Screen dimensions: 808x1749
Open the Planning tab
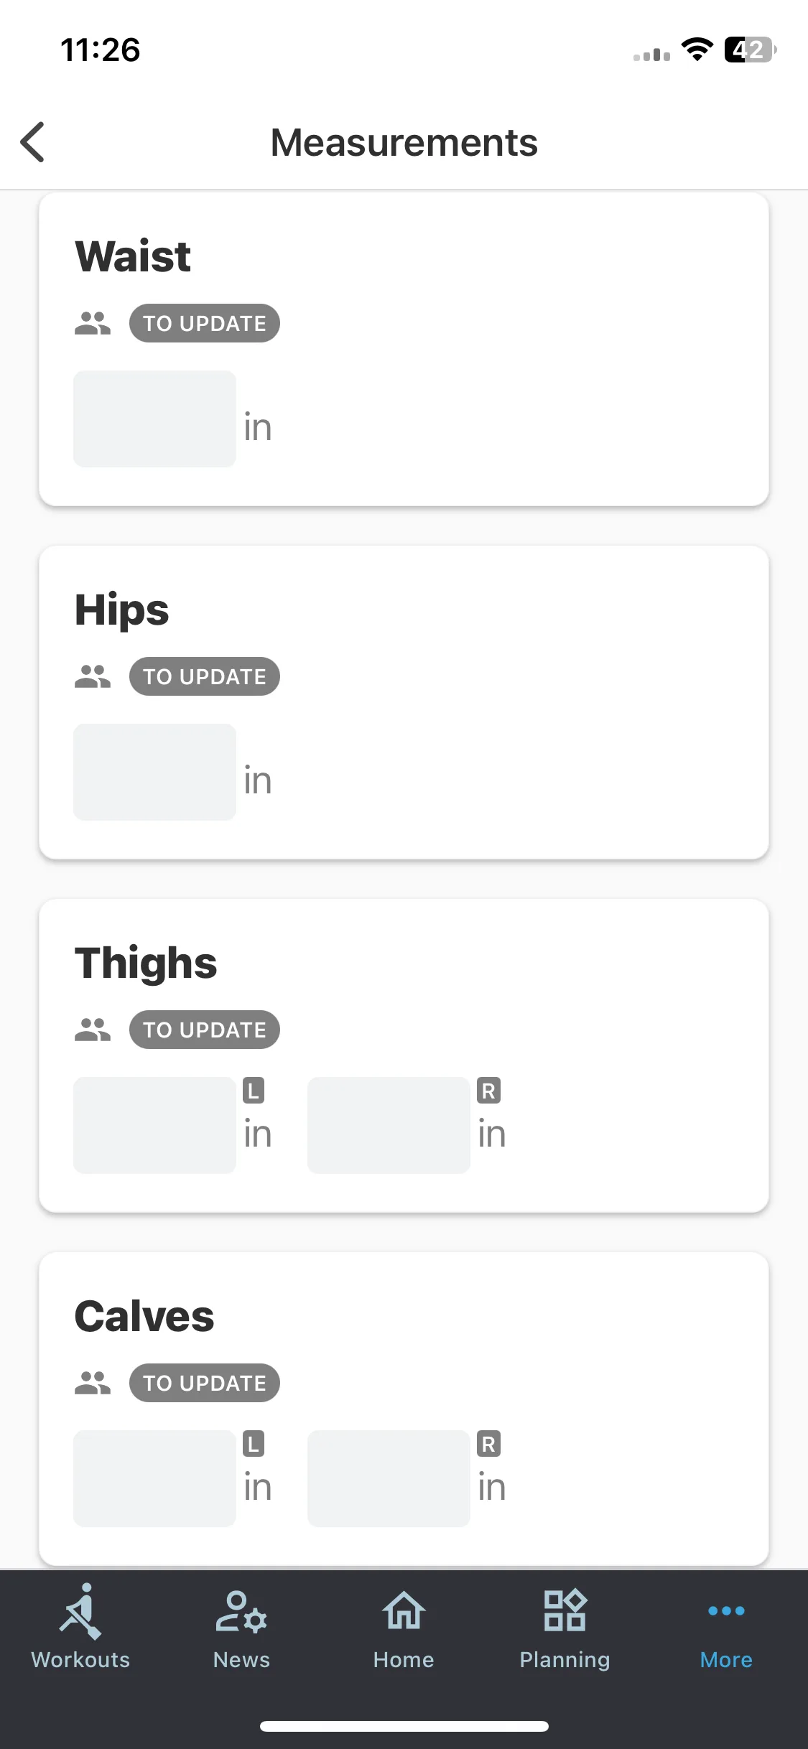point(565,1628)
